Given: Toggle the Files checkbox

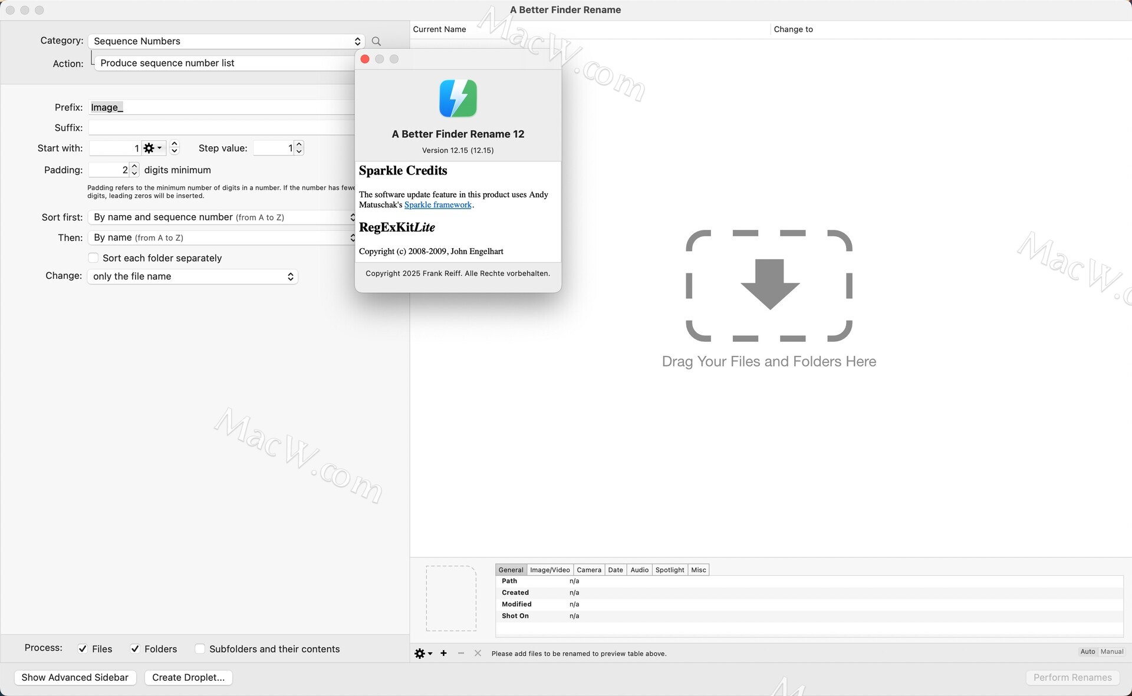Looking at the screenshot, I should pos(83,649).
